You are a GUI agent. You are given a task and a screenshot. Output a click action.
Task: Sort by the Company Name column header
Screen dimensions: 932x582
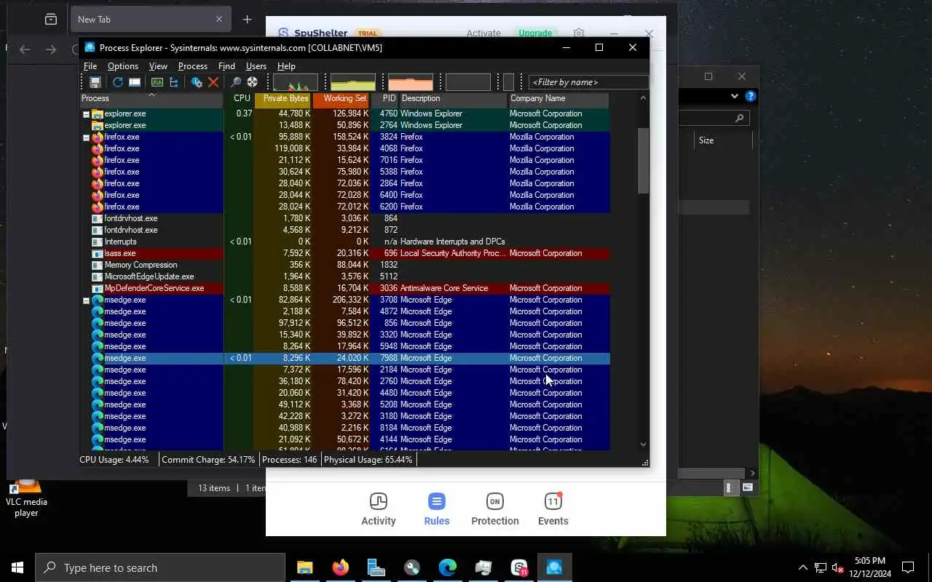tap(558, 99)
